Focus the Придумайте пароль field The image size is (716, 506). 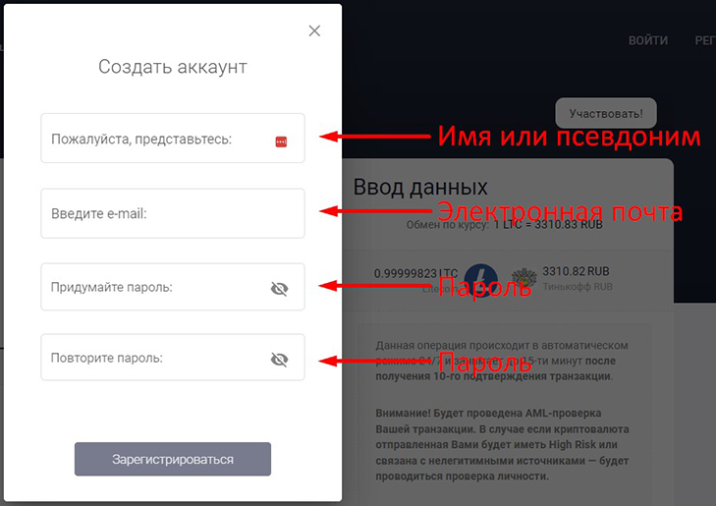pyautogui.click(x=173, y=287)
